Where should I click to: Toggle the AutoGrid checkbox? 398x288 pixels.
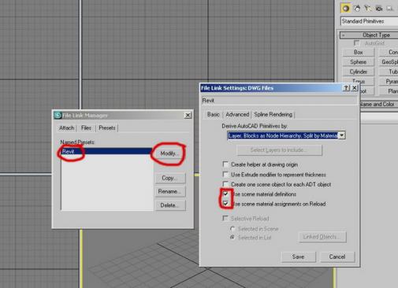356,42
